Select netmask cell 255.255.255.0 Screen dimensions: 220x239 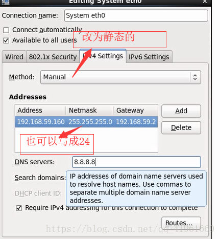pyautogui.click(x=90, y=122)
